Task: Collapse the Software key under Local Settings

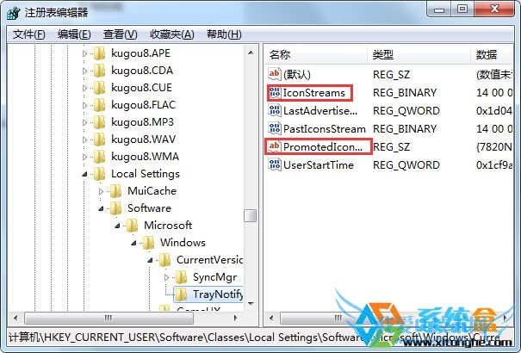Action: click(x=101, y=208)
